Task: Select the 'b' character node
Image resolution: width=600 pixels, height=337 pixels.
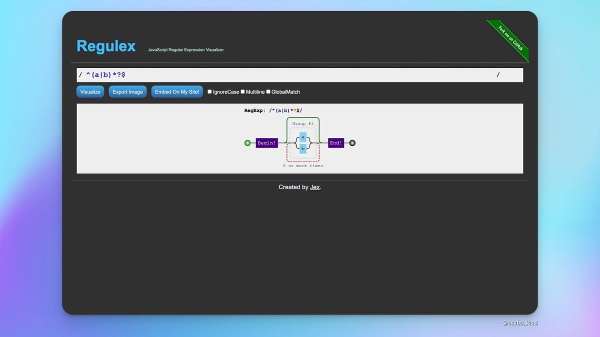Action: pos(303,148)
